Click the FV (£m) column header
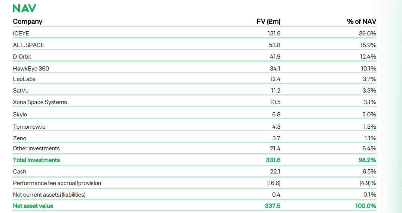 (x=268, y=21)
